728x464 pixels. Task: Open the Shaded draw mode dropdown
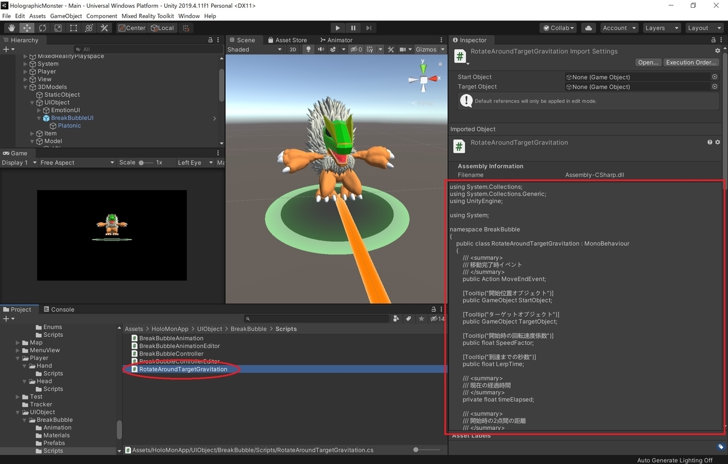pos(255,50)
